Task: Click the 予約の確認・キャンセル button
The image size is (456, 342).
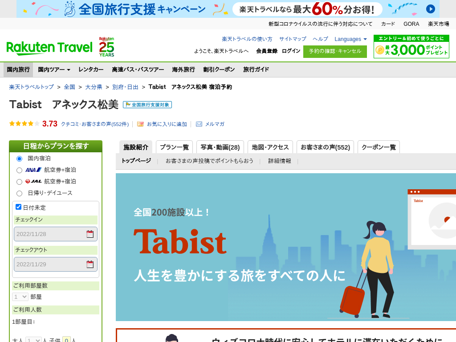Action: [335, 52]
